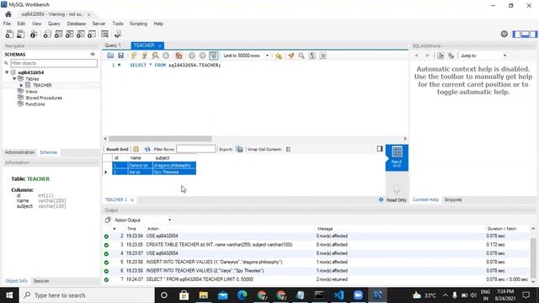Viewport: 539px width, 303px height.
Task: Expand the TEACHER table node
Action: coord(22,85)
